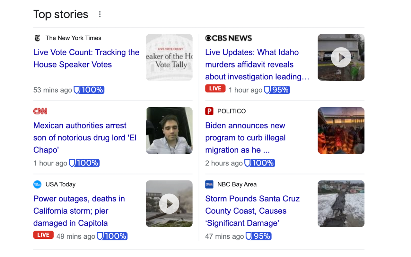Open 'Live Vote Count' House Speaker story
Viewport: 411px width, 257px height.
86,58
